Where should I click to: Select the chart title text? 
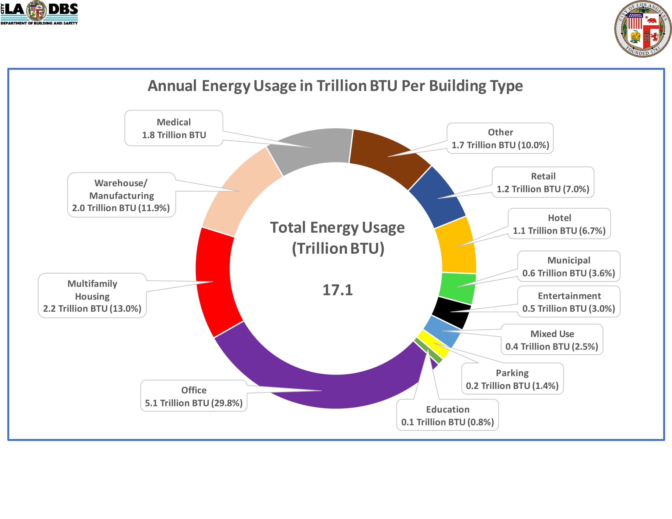click(x=335, y=86)
